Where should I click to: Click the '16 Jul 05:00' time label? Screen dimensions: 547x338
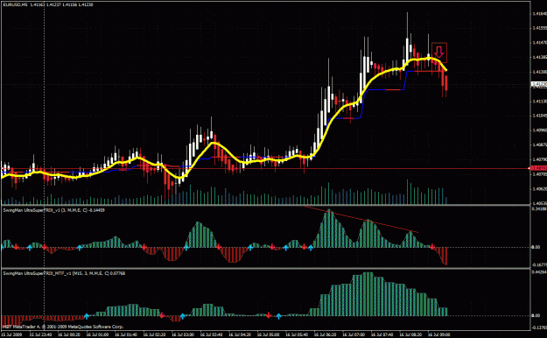click(x=268, y=334)
